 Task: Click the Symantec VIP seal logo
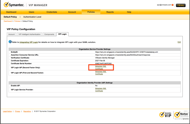click(x=165, y=115)
